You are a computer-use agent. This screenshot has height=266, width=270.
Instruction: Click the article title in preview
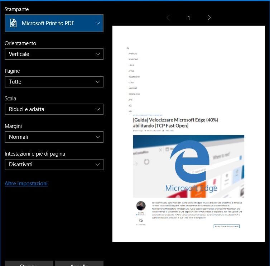point(175,123)
